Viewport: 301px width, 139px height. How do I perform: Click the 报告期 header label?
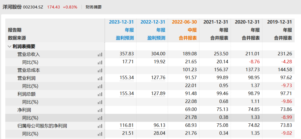[14, 30]
